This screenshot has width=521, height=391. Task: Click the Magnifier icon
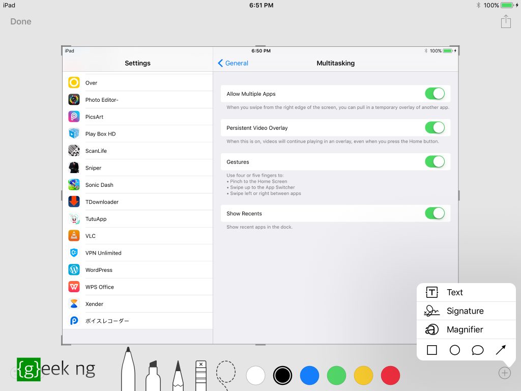(431, 329)
